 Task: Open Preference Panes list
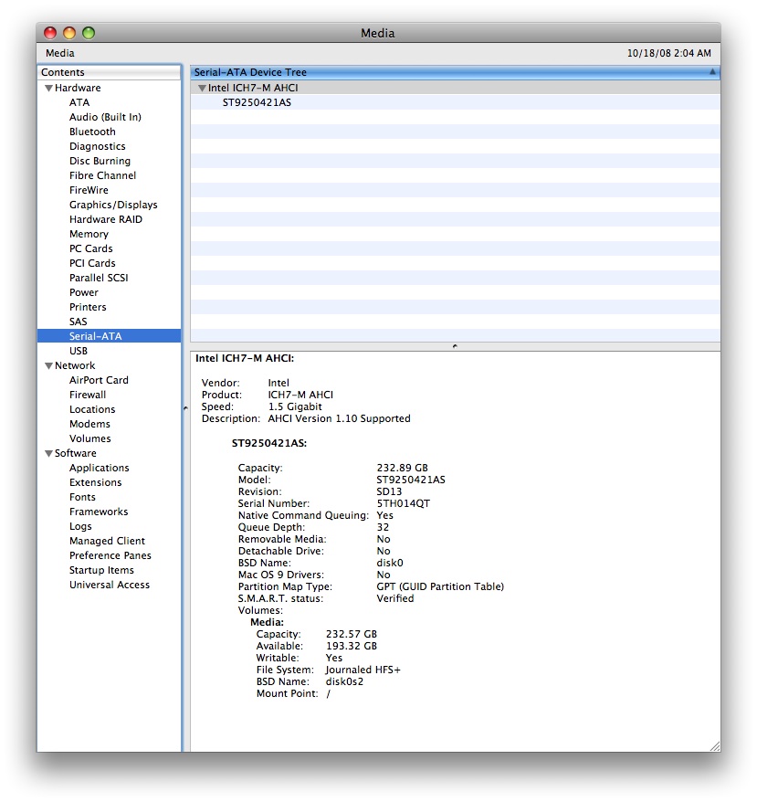click(x=110, y=555)
